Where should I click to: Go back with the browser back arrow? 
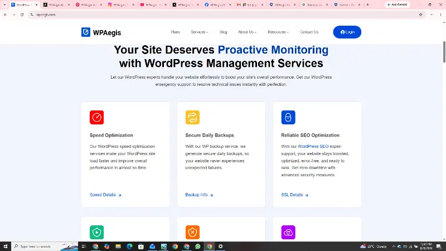6,15
